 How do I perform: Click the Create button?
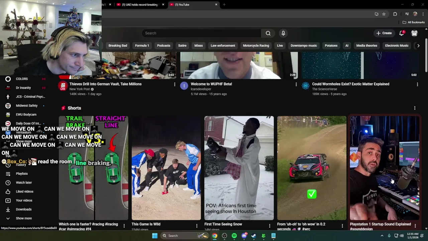384,33
